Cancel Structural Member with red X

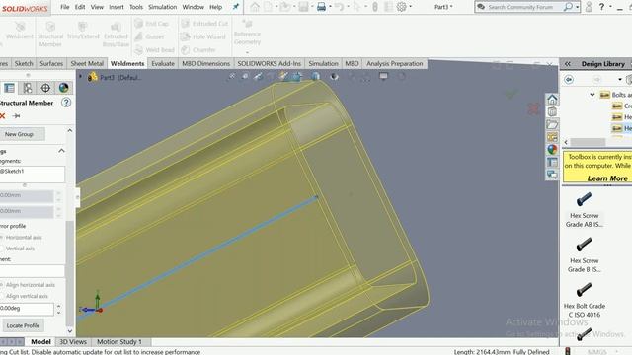coord(2,116)
